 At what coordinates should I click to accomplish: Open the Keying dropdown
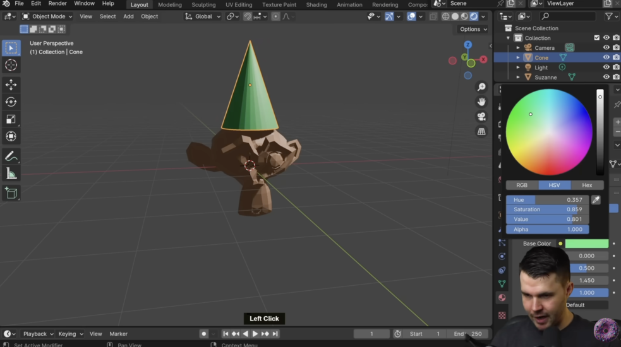[71, 334]
